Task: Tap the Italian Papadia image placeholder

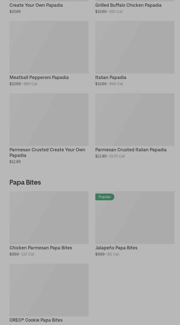Action: click(135, 47)
